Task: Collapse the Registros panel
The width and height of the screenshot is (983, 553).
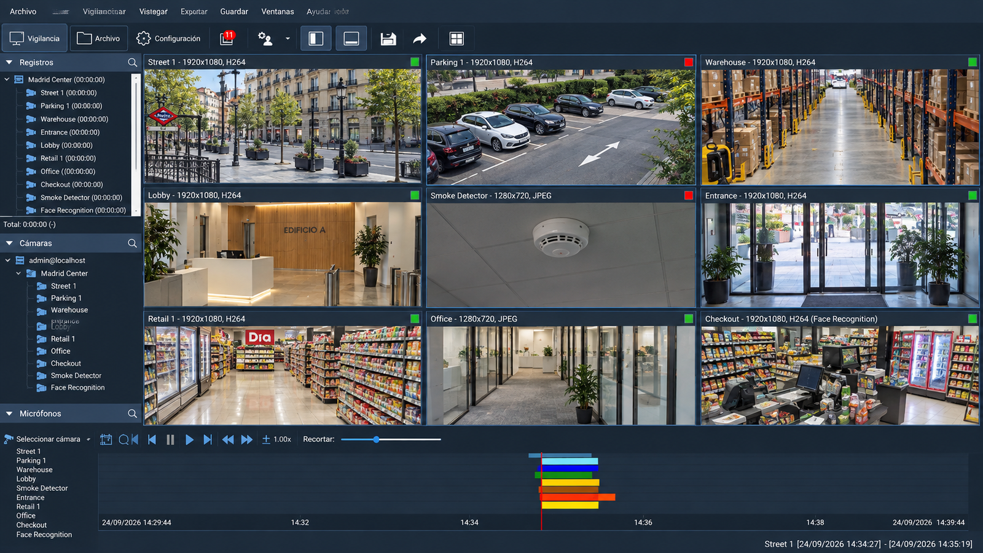Action: point(9,62)
